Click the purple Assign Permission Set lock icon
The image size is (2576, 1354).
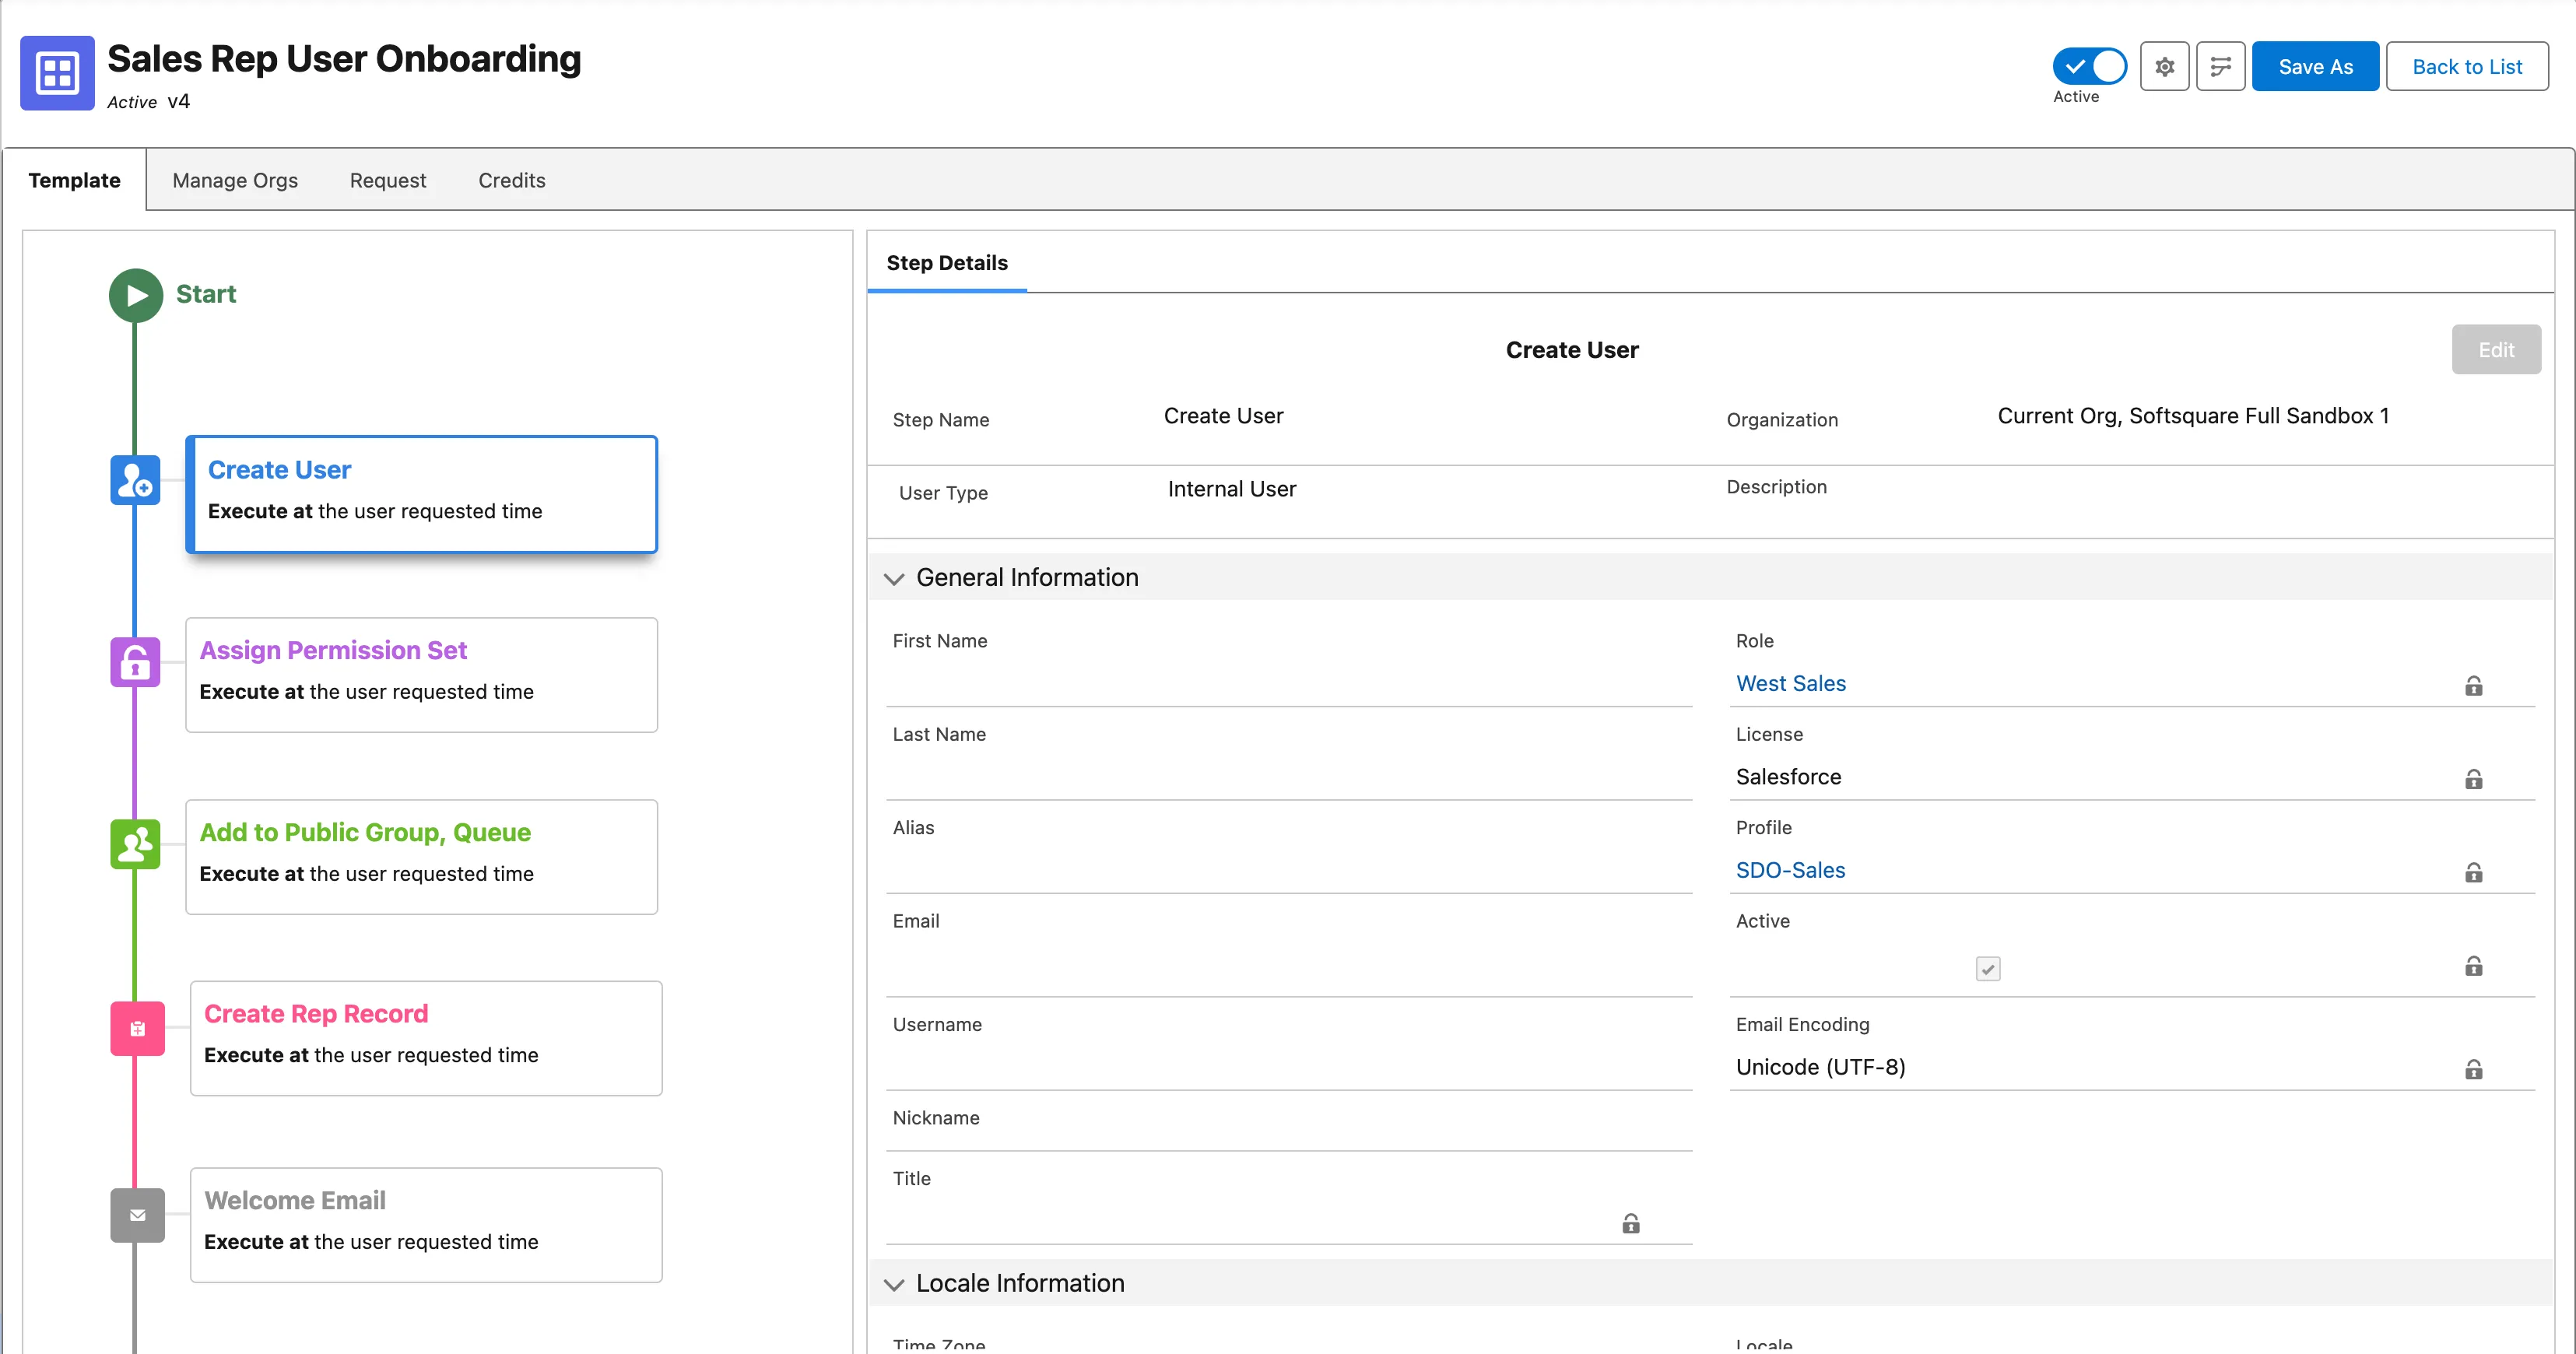click(135, 662)
